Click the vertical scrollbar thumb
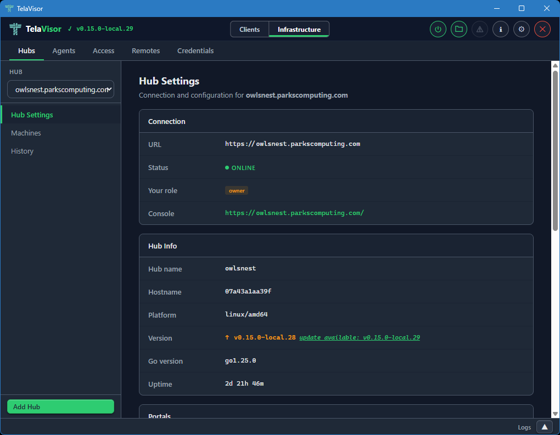Image resolution: width=560 pixels, height=435 pixels. [x=555, y=151]
